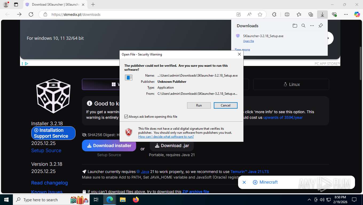Click Installation Support Service button
363x205 pixels.
pyautogui.click(x=53, y=133)
